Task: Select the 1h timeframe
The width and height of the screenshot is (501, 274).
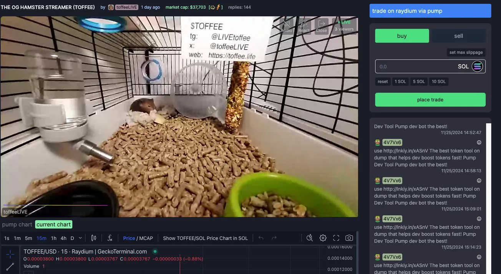Action: click(x=54, y=238)
